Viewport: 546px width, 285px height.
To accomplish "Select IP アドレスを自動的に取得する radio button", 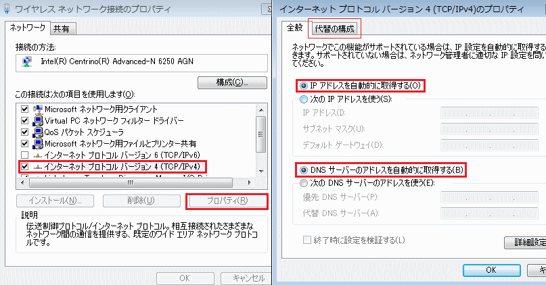I will click(x=304, y=86).
